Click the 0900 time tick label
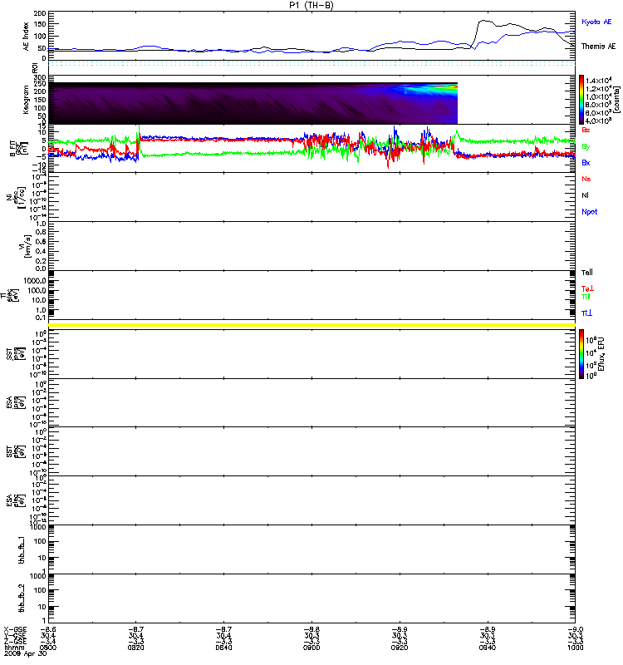Viewport: 623px width, 665px height. click(311, 648)
